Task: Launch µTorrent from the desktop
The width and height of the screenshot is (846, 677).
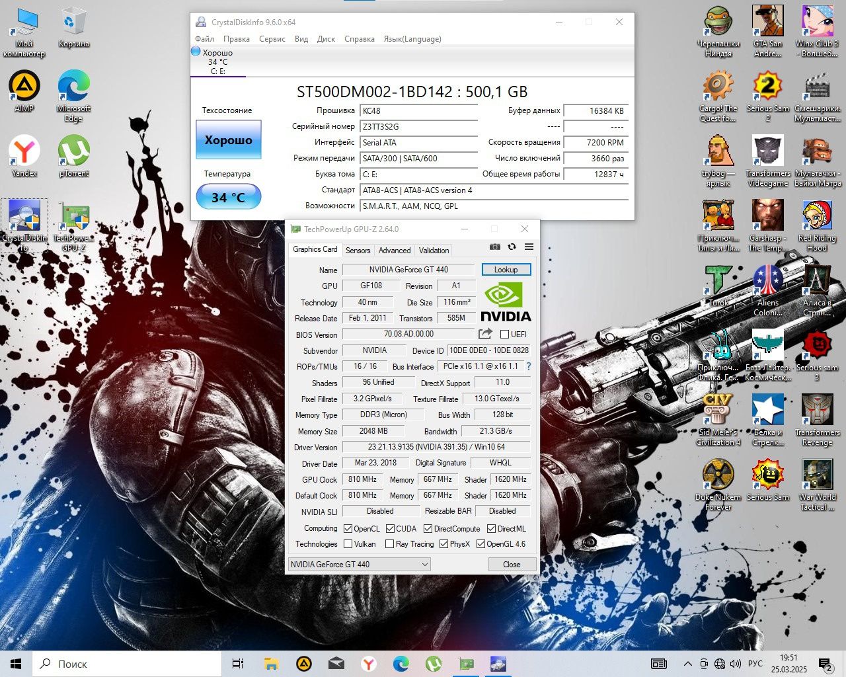Action: click(73, 157)
